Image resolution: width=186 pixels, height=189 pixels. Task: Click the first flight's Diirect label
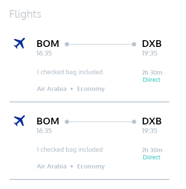coord(151,80)
